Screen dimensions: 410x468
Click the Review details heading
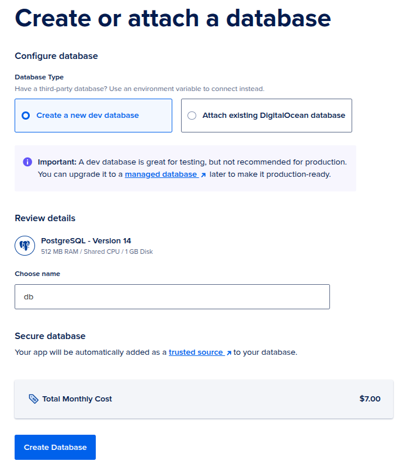(45, 218)
